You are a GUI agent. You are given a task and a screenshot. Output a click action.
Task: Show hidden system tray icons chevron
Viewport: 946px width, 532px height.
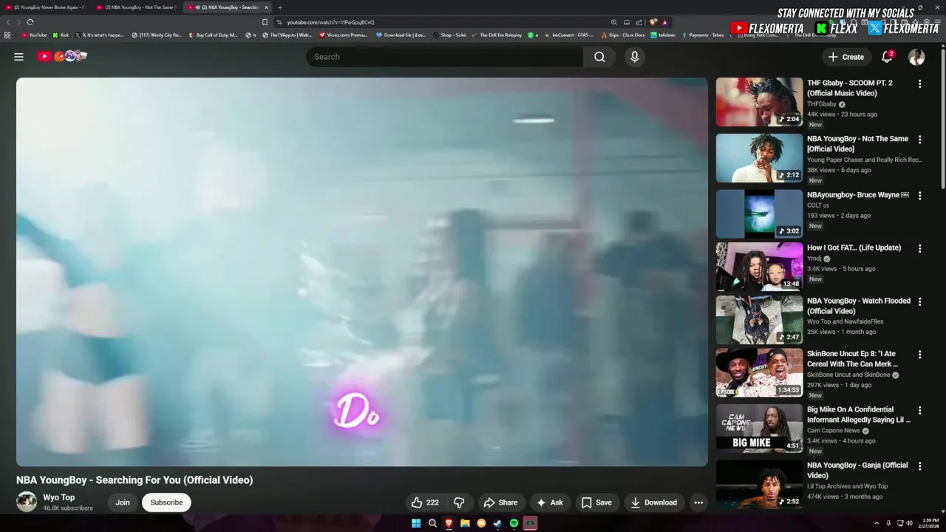pos(877,523)
